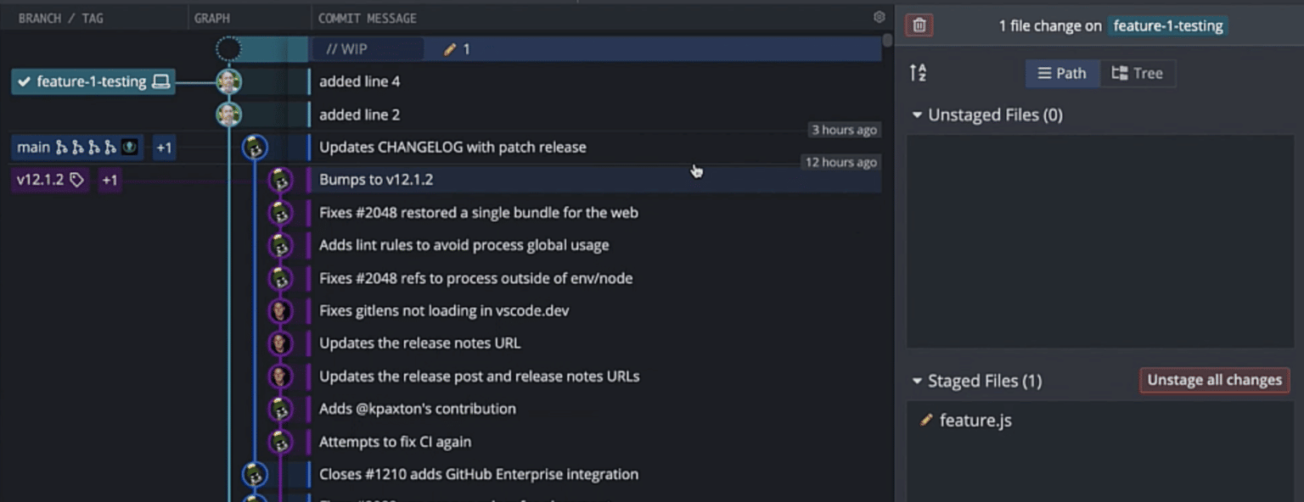Click the tag icon on the v12.1.2 label

(x=76, y=180)
